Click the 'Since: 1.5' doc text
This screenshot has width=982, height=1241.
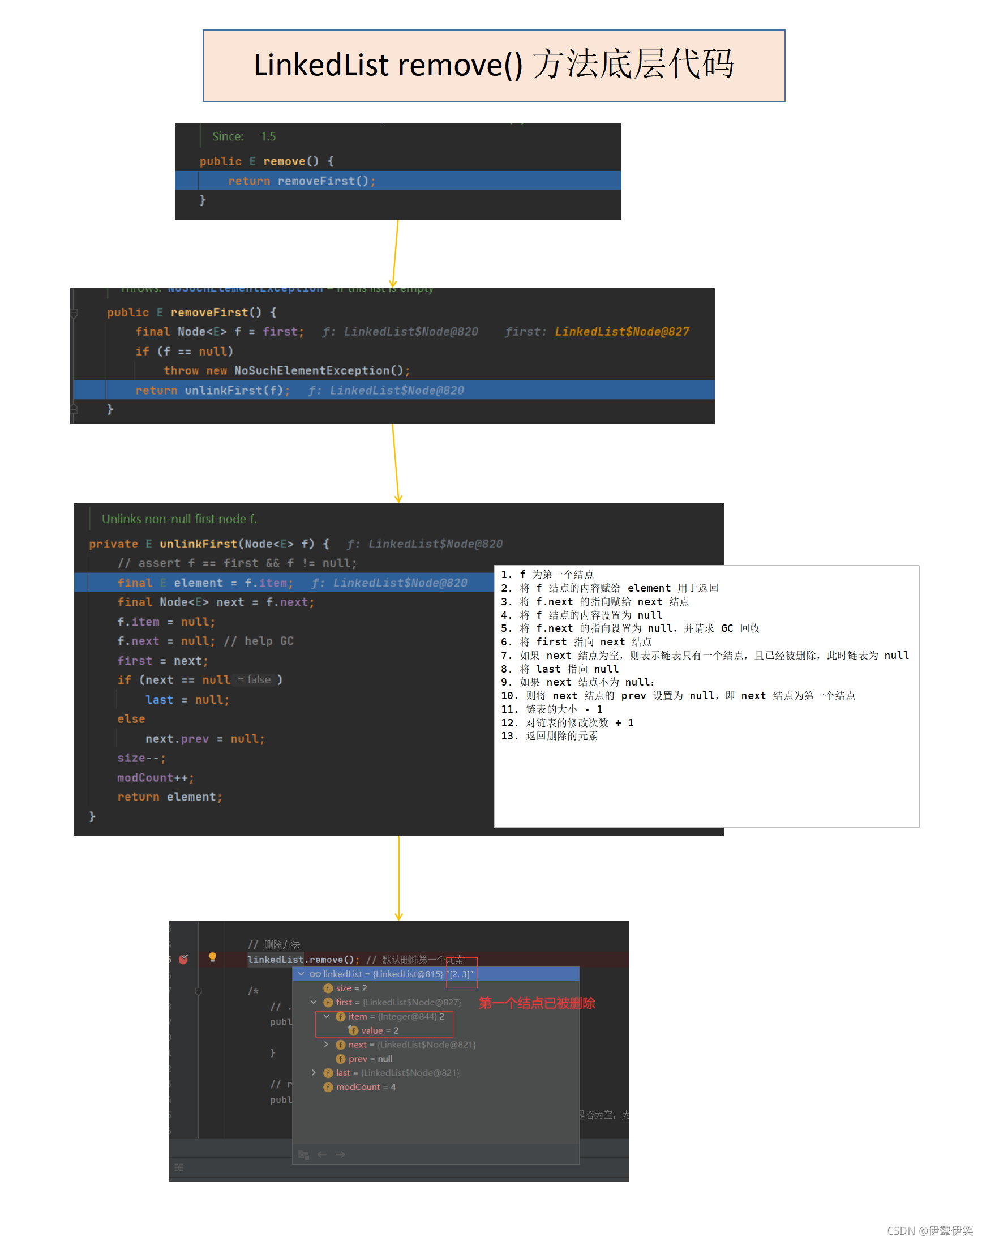point(244,136)
